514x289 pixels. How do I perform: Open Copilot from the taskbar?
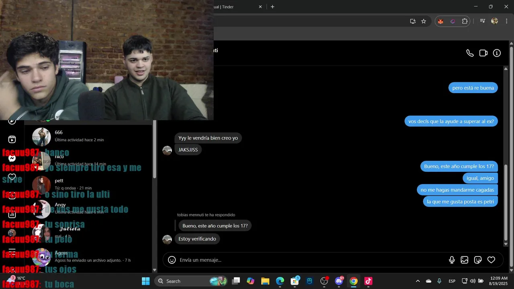[x=251, y=281]
